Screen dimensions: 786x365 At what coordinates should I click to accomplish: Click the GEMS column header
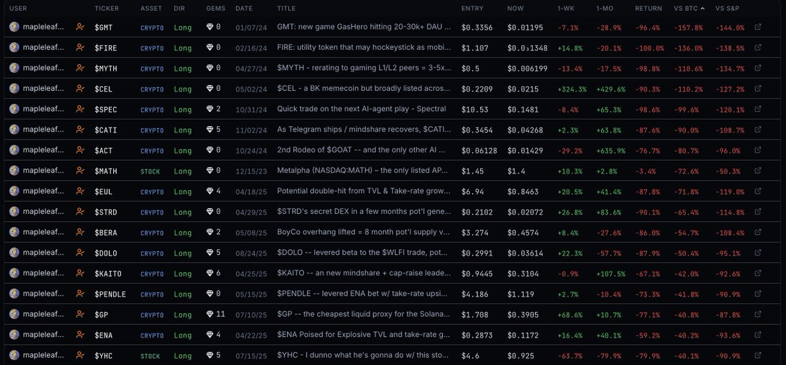pyautogui.click(x=215, y=9)
